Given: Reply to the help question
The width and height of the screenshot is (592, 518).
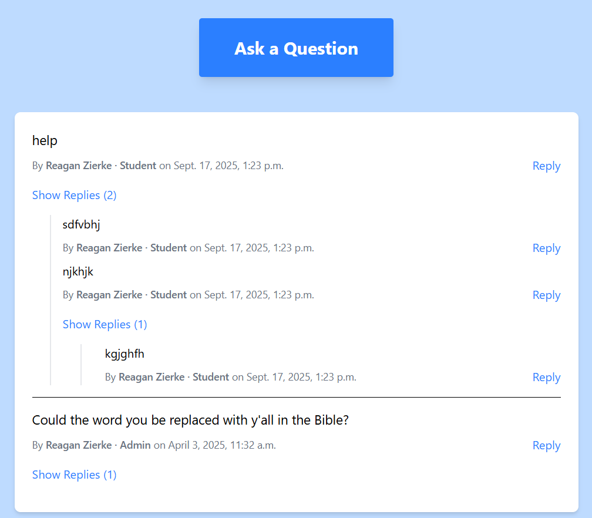Looking at the screenshot, I should tap(546, 166).
